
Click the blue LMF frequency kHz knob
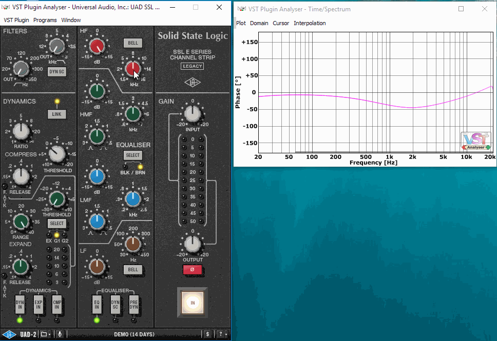133,199
